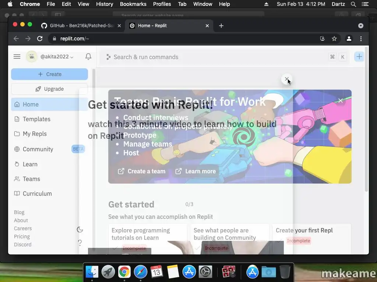Open a new Chrome tab
Viewport: 377px width, 282px height.
pos(221,26)
